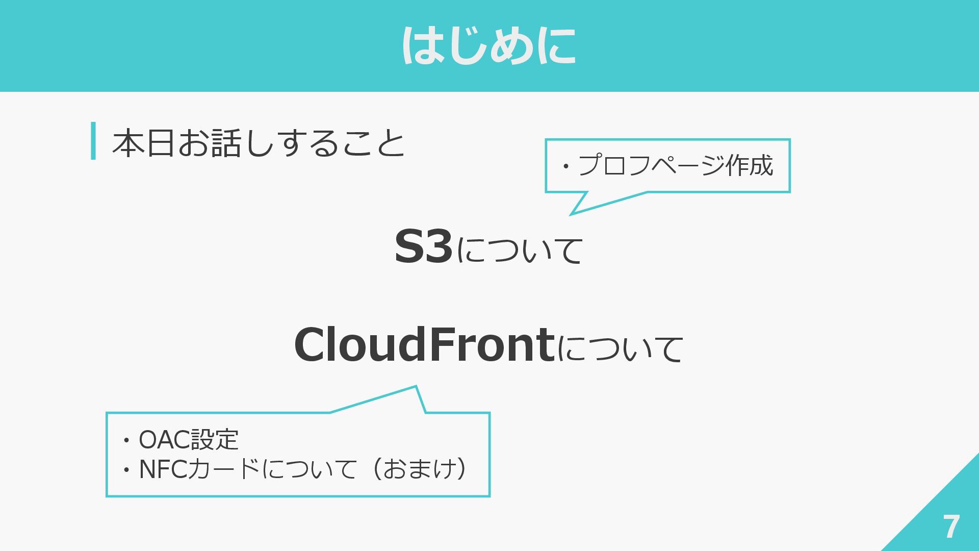Viewport: 979px width, 551px height.
Task: Click the bullet dot before OAC設定
Action: [126, 441]
